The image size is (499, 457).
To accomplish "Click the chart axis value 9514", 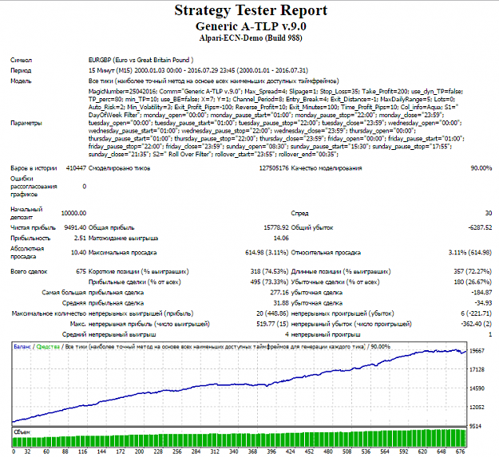I will click(476, 426).
